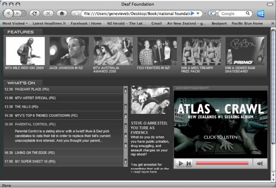Go forward with the Forward arrow button
Viewport: 276px width, 188px height.
[x=18, y=13]
